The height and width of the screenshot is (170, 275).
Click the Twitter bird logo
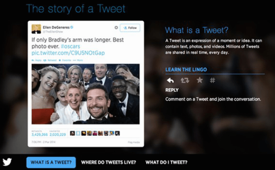point(7,162)
